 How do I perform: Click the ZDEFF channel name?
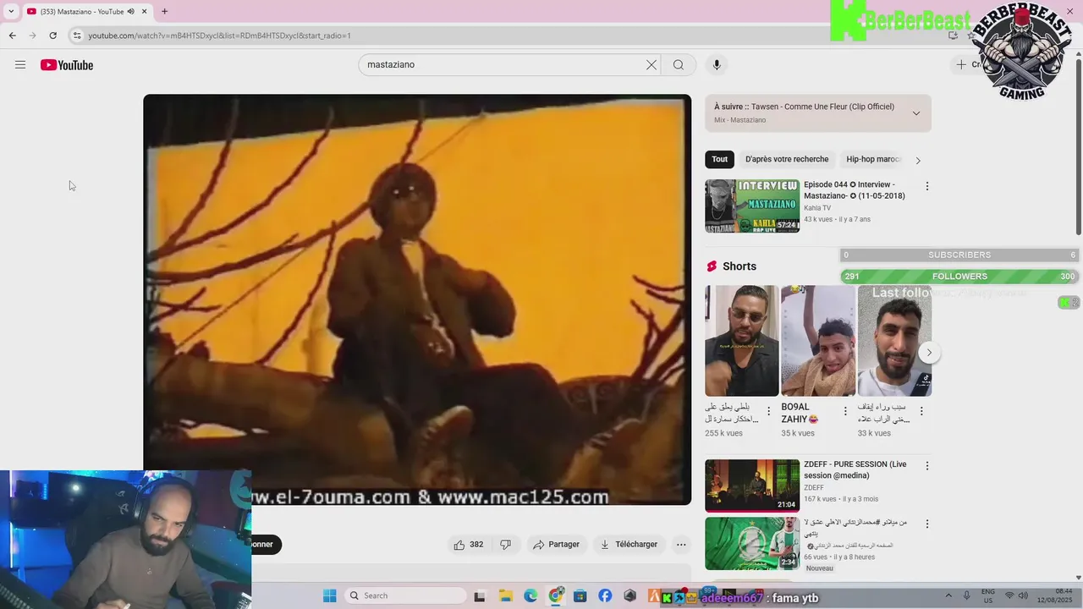tap(814, 488)
